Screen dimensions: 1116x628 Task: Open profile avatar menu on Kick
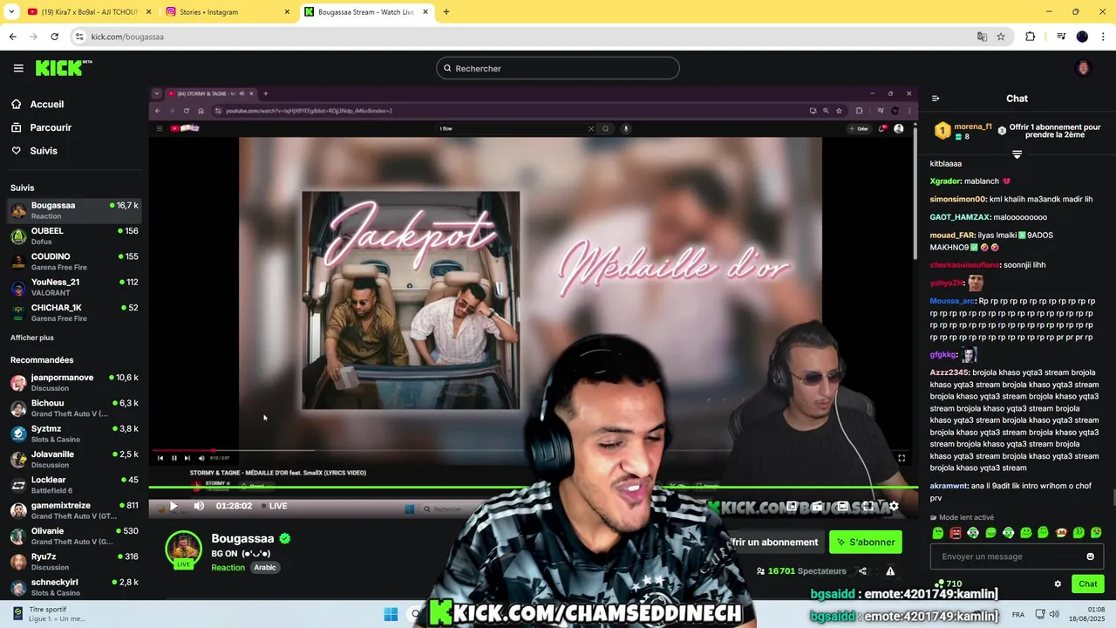(1084, 68)
